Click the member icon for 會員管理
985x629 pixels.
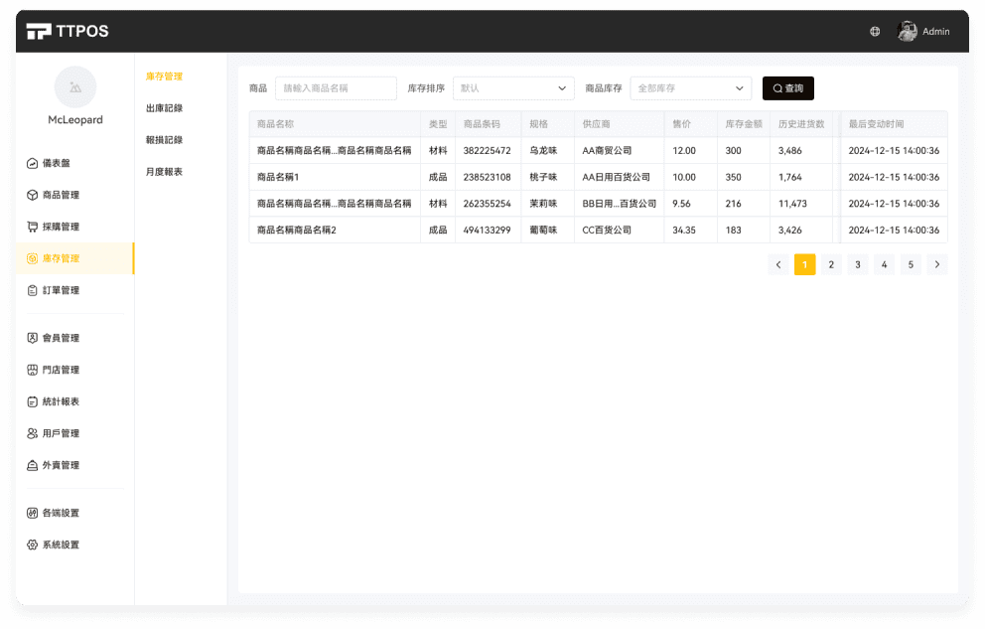(33, 338)
